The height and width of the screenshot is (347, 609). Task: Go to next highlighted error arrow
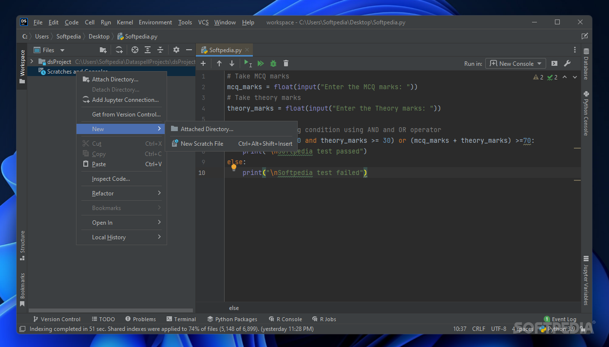[x=575, y=77]
